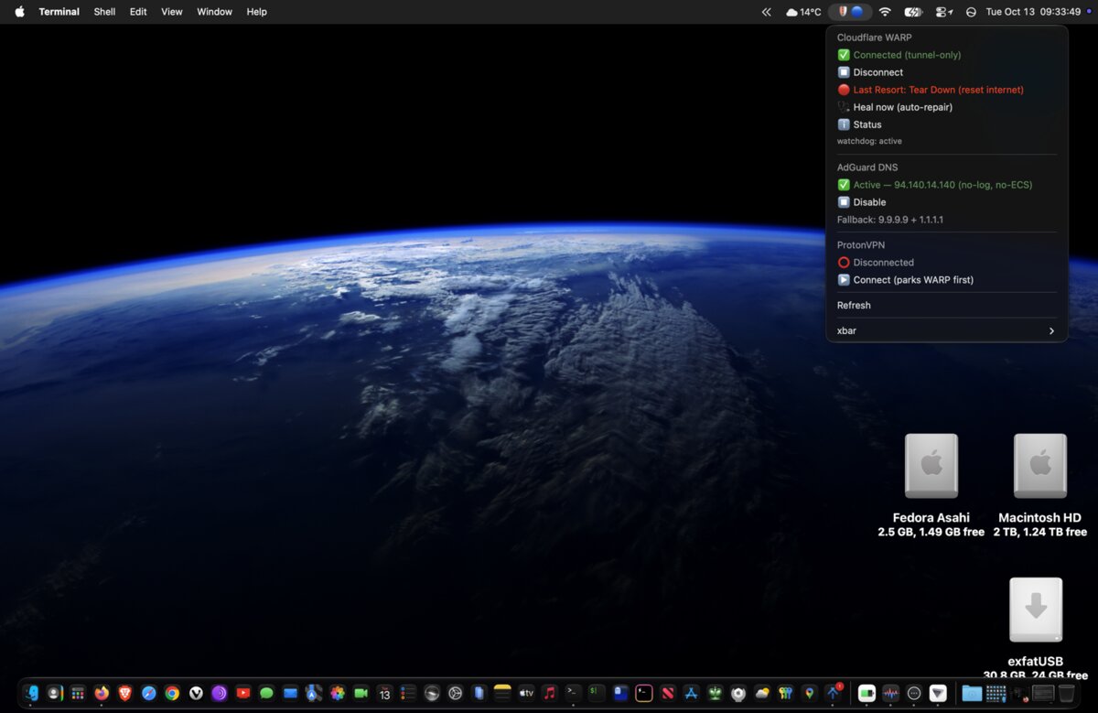This screenshot has width=1098, height=713.
Task: Click Active — 94.140.14.140 status line
Action: pos(947,185)
